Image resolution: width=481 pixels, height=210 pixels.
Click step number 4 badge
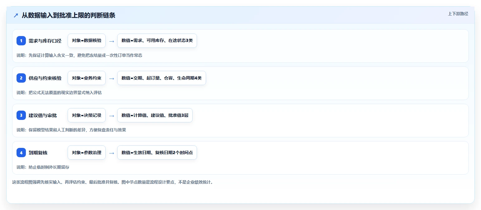point(21,153)
